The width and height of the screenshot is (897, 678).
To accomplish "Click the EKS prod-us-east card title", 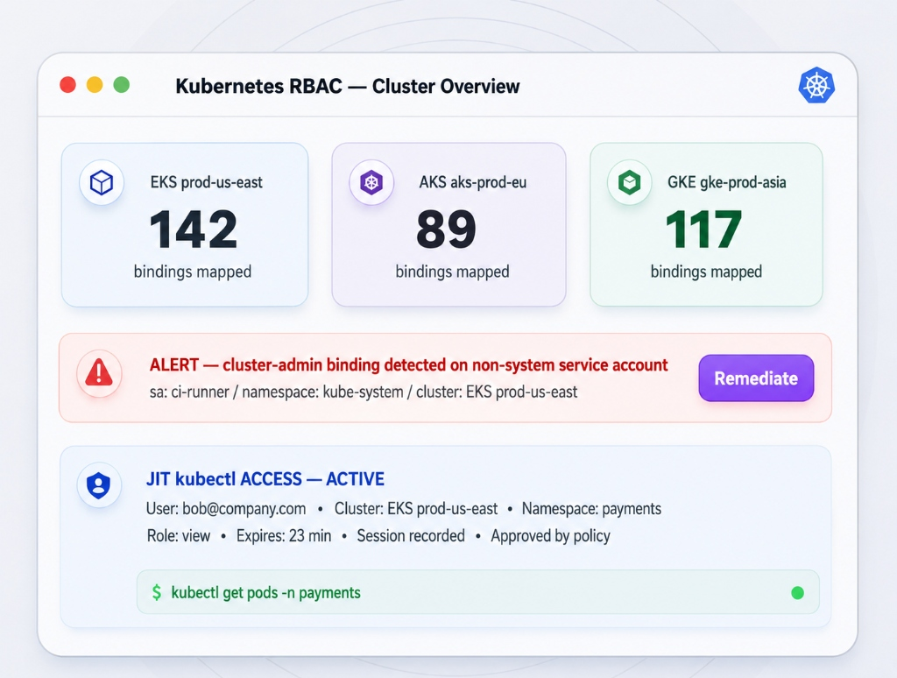I will [207, 182].
